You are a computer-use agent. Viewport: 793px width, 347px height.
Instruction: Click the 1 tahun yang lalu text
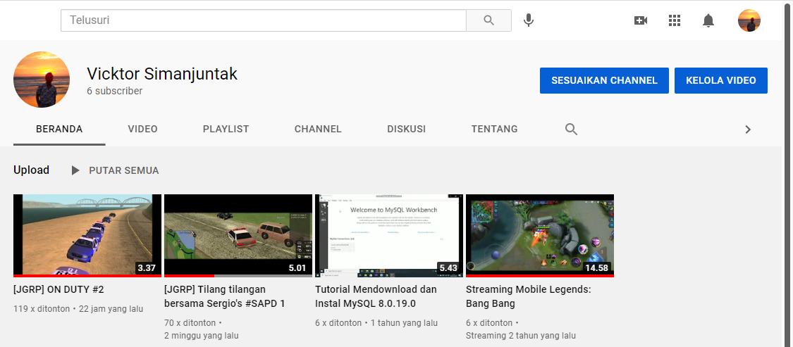point(404,323)
